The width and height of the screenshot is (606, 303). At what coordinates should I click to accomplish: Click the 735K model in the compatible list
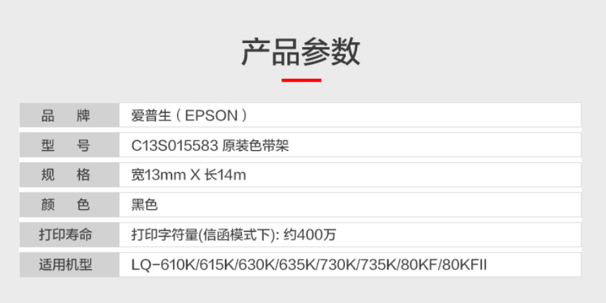(379, 265)
